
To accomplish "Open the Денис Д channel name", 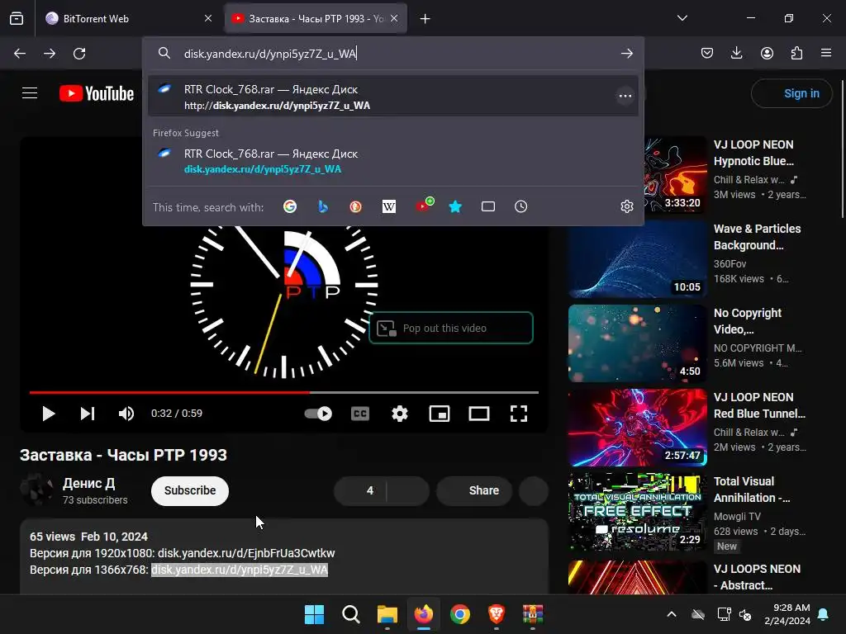I will click(x=88, y=483).
